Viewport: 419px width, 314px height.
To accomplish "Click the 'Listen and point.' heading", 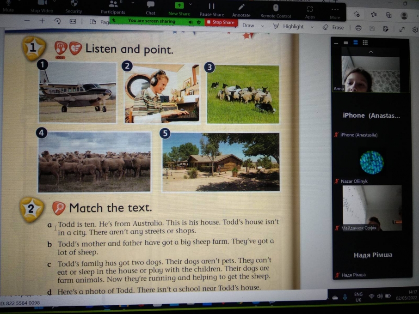I will tap(129, 49).
